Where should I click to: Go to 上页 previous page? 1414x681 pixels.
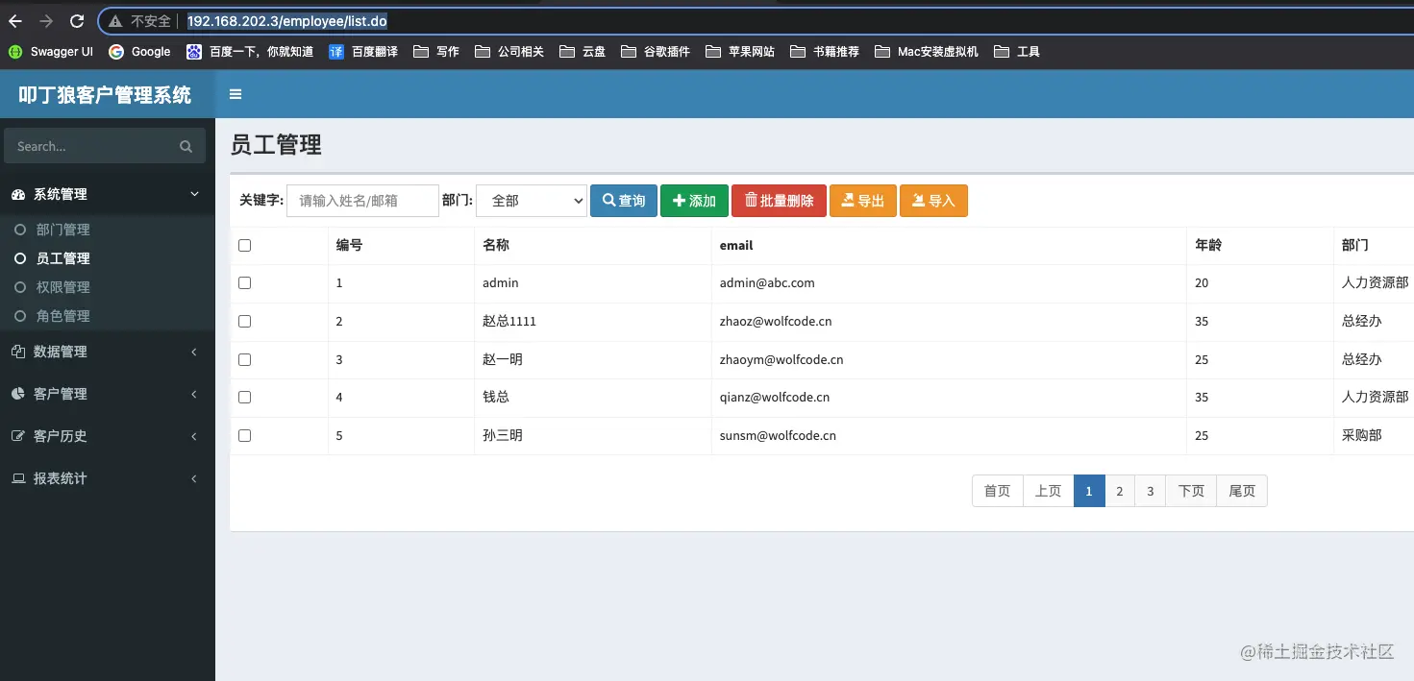click(1048, 491)
